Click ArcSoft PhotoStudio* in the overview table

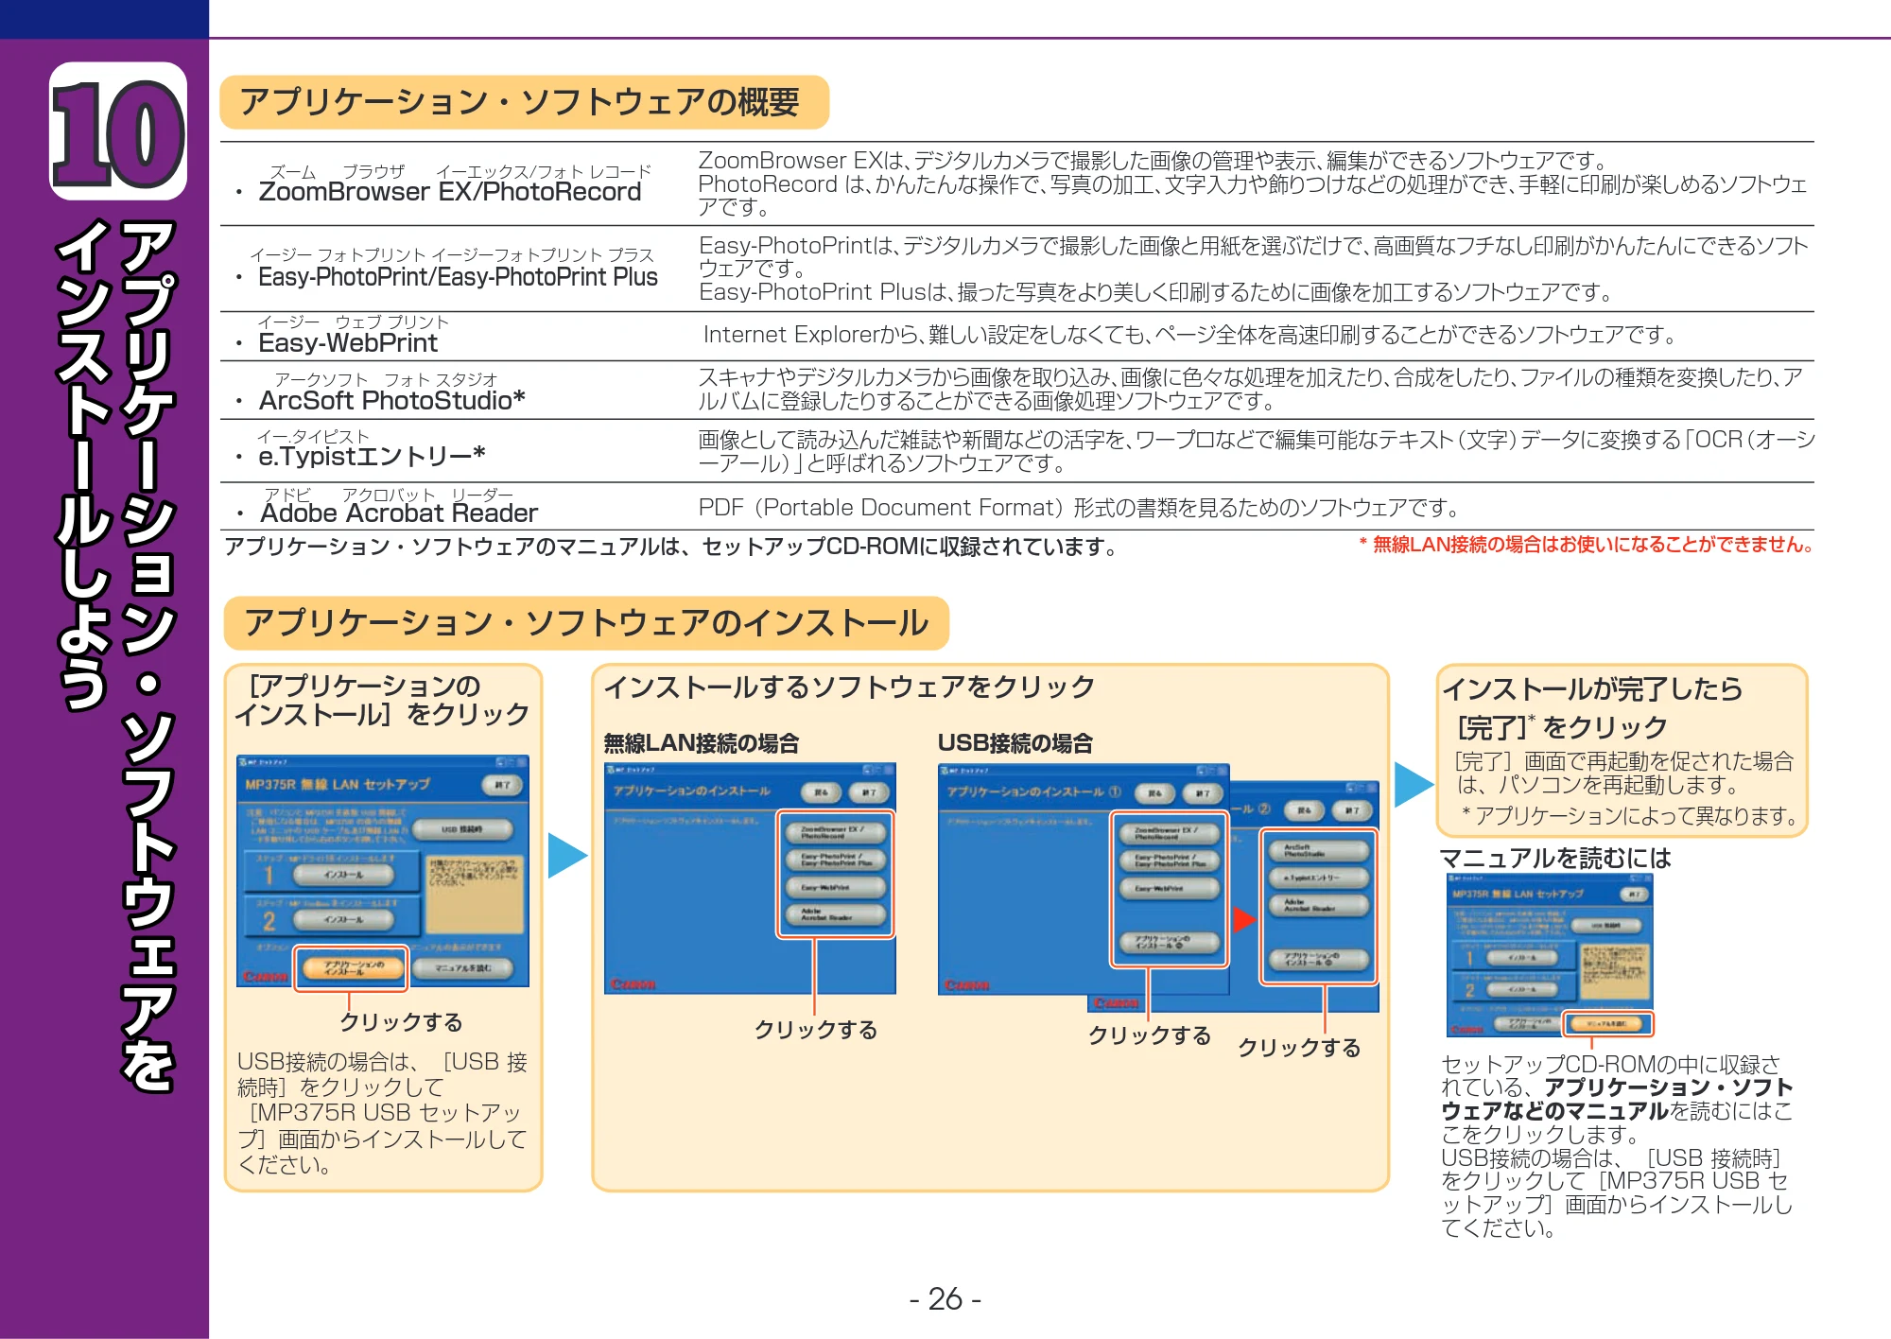pyautogui.click(x=392, y=400)
